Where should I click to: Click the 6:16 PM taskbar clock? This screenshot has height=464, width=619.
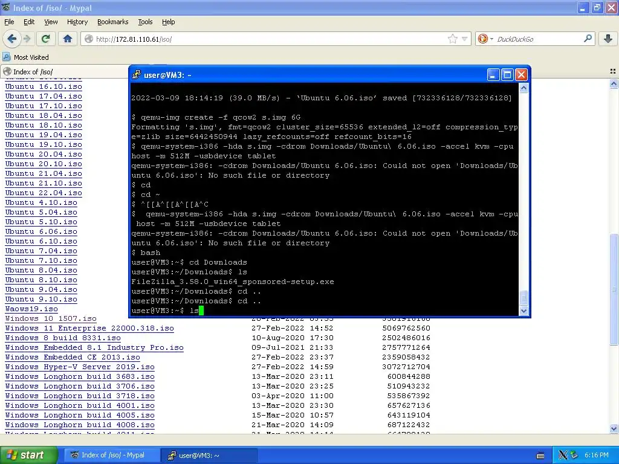[597, 456]
